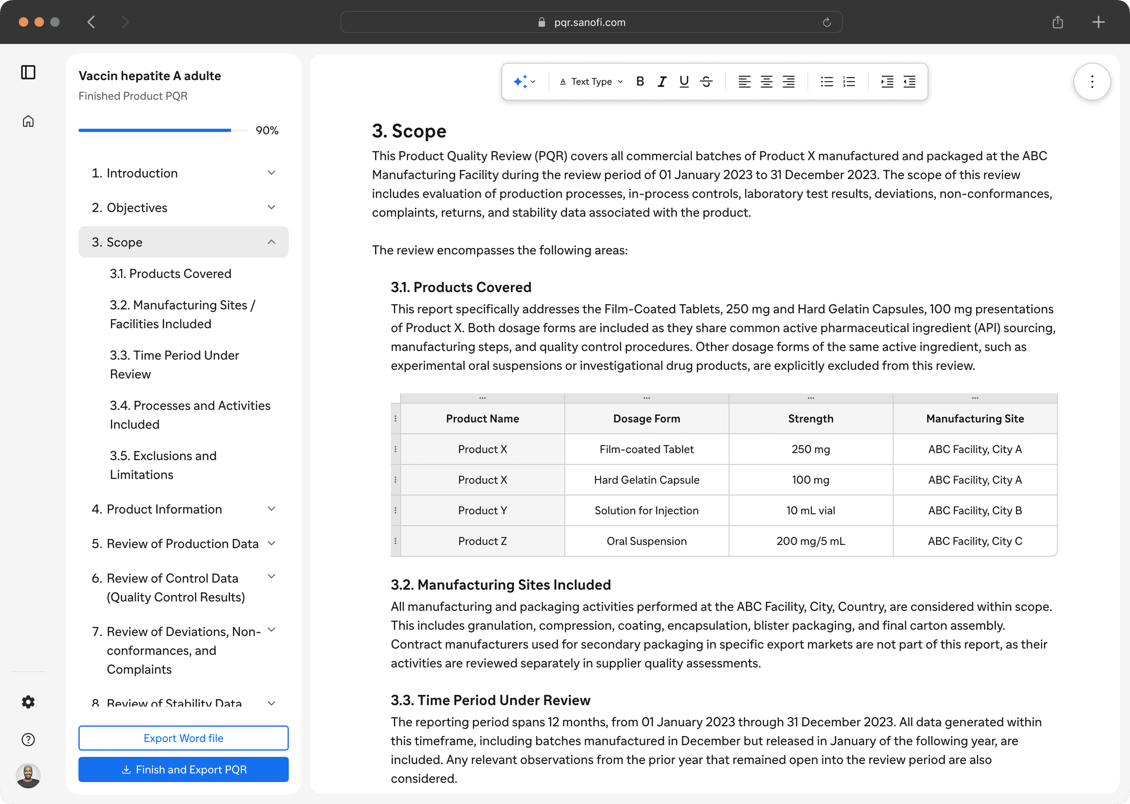Go to 3.1. Products Covered
The height and width of the screenshot is (804, 1130).
(170, 274)
